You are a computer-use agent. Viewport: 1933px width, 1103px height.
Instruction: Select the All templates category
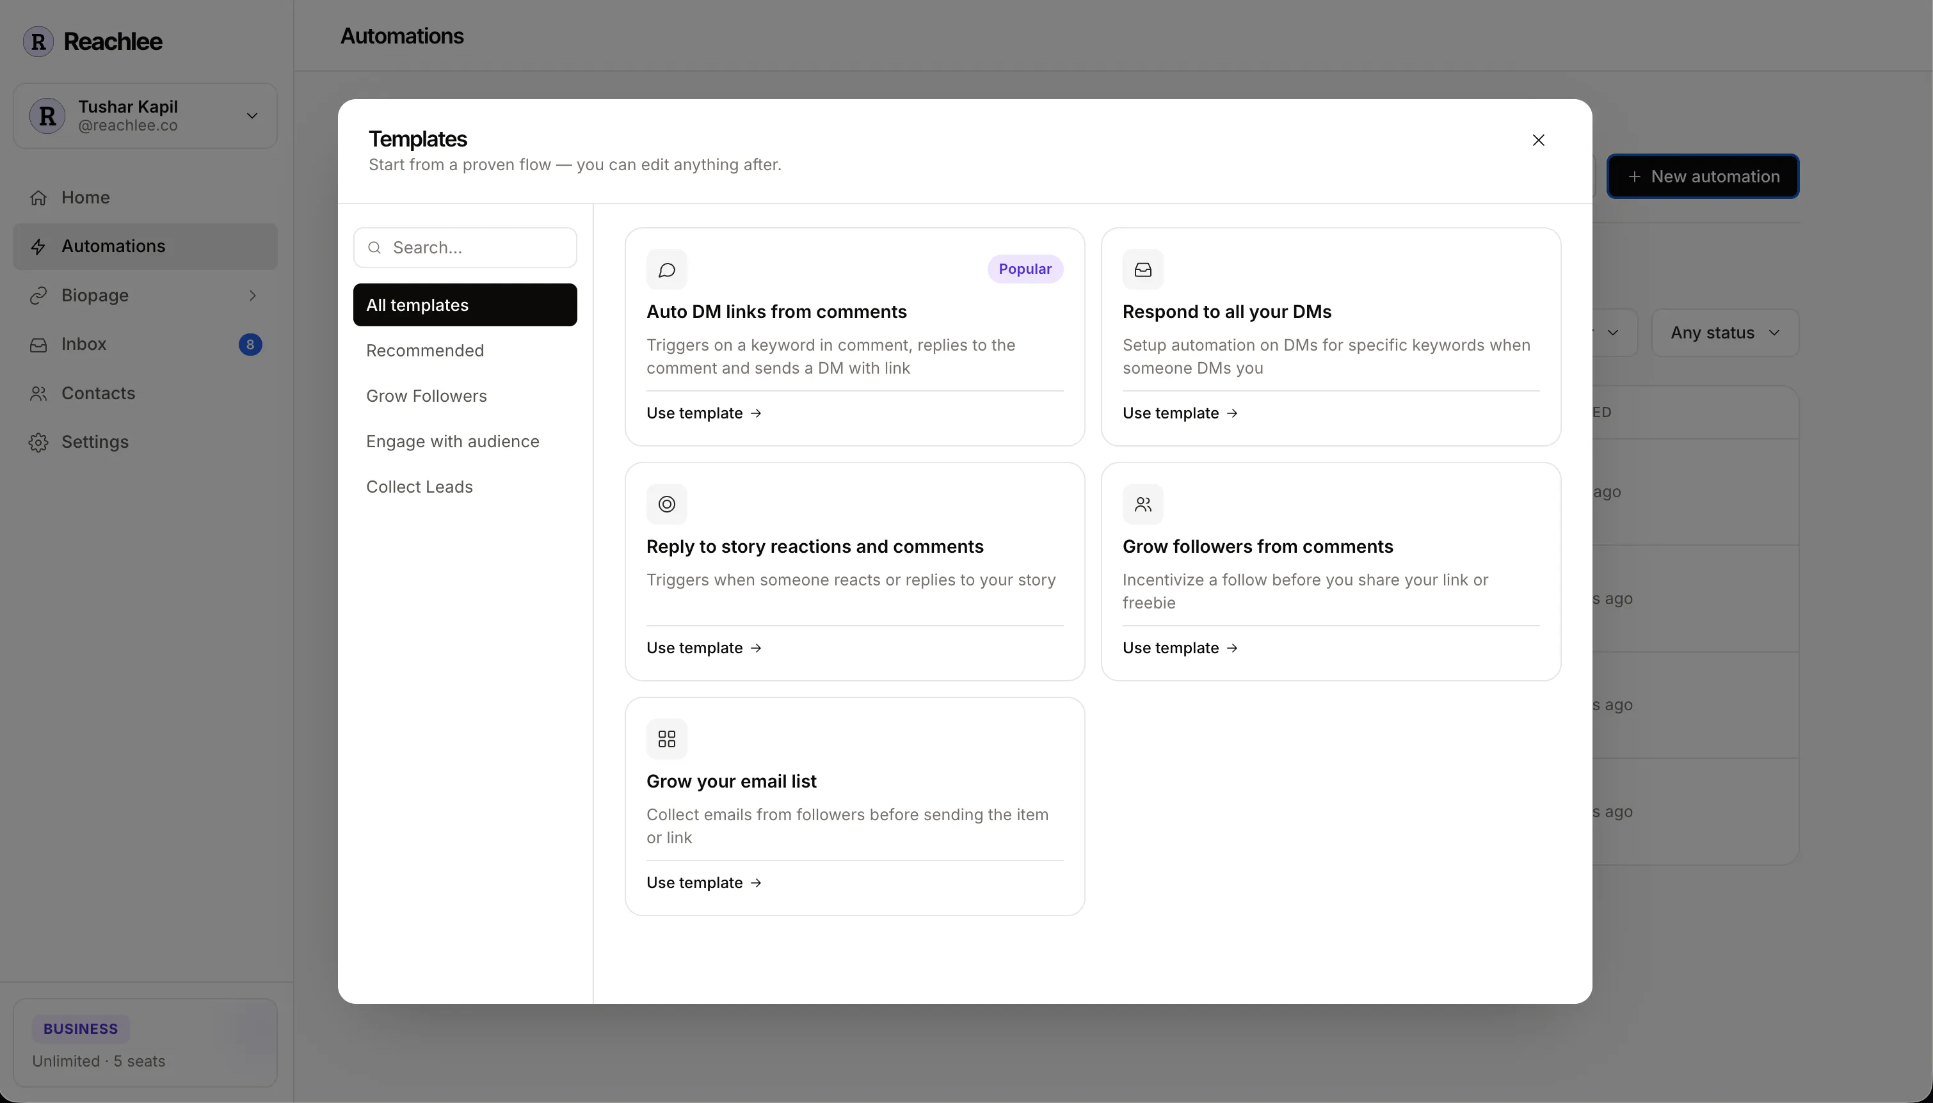(465, 305)
